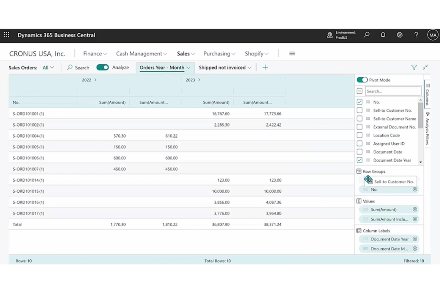Click the Sum(Amount) header under 2022
The height and width of the screenshot is (293, 440).
point(112,102)
